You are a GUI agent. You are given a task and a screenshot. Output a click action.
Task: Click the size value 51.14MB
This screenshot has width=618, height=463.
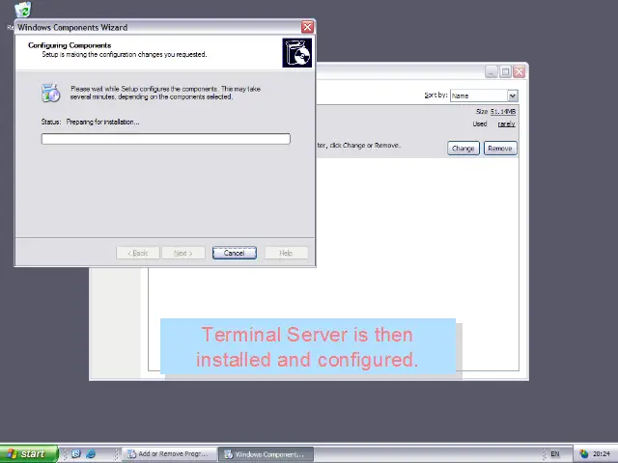503,112
